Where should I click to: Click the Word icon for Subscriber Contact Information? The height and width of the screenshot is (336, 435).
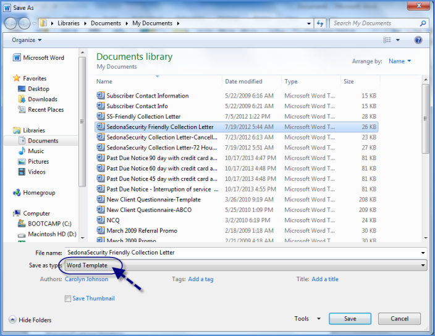click(x=101, y=95)
